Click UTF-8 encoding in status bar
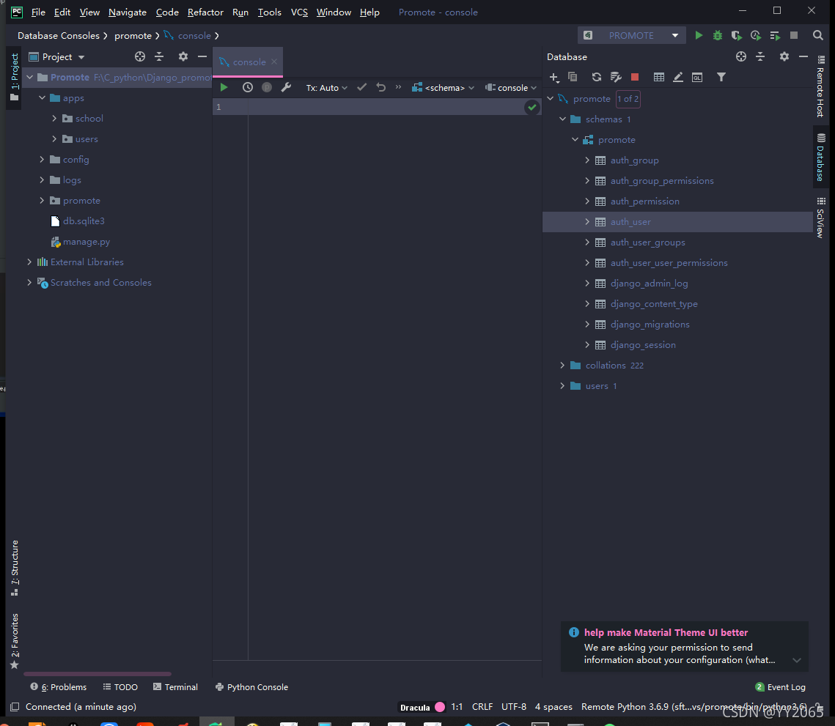Screen dimensions: 835x726 coord(514,707)
